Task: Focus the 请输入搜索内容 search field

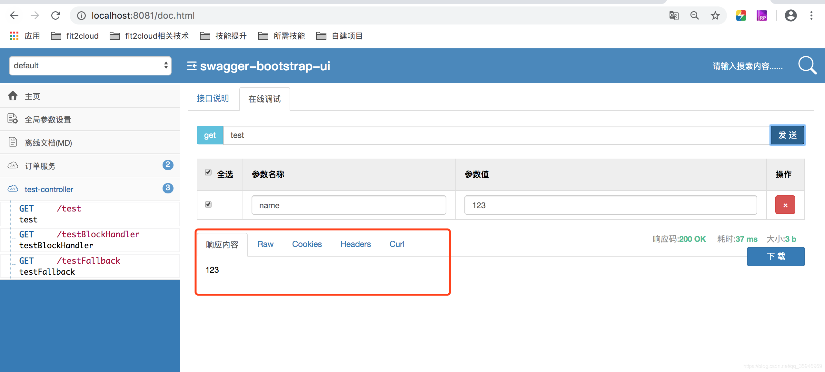Action: click(747, 66)
